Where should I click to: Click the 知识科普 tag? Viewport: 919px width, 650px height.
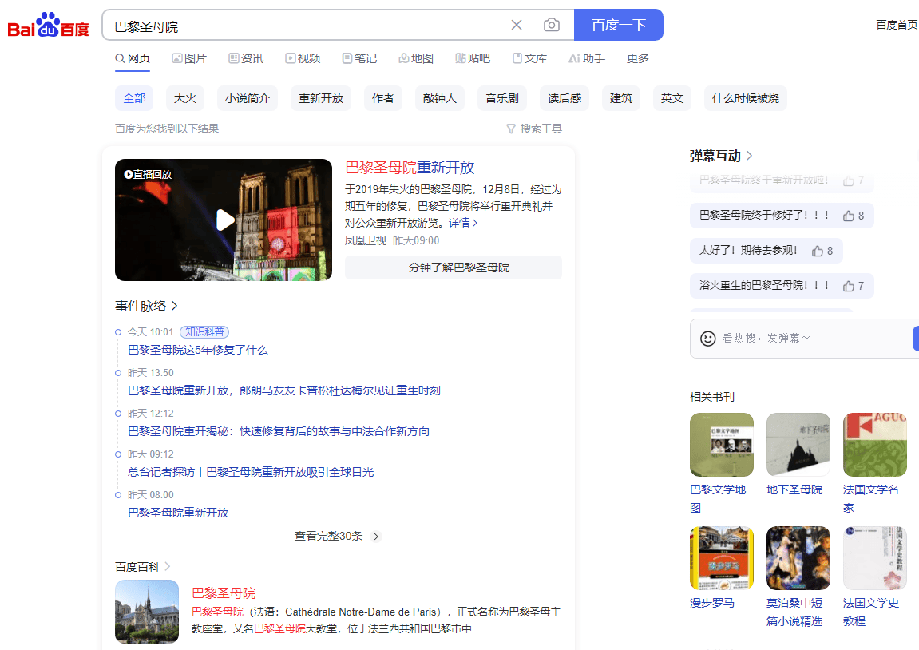(x=204, y=331)
